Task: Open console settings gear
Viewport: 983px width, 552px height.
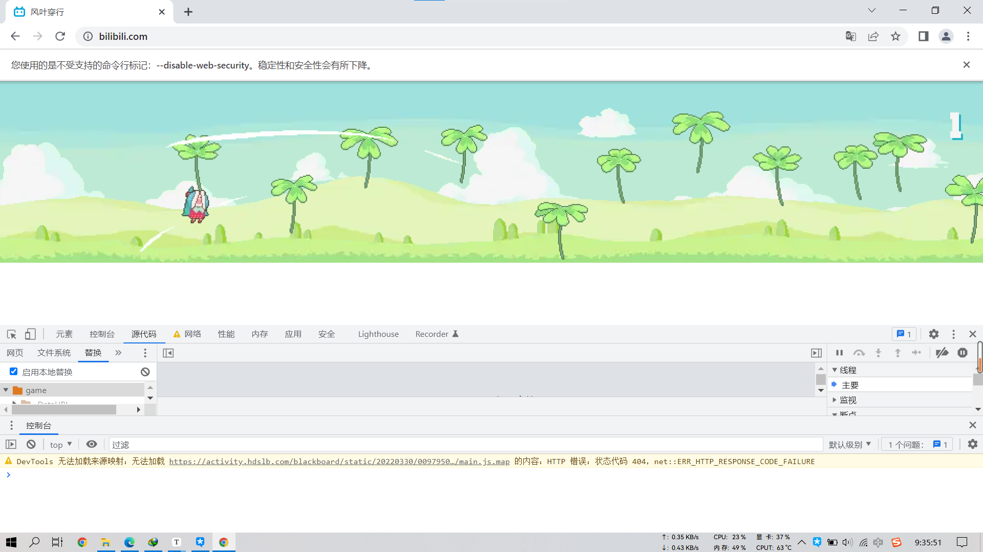Action: pos(973,445)
